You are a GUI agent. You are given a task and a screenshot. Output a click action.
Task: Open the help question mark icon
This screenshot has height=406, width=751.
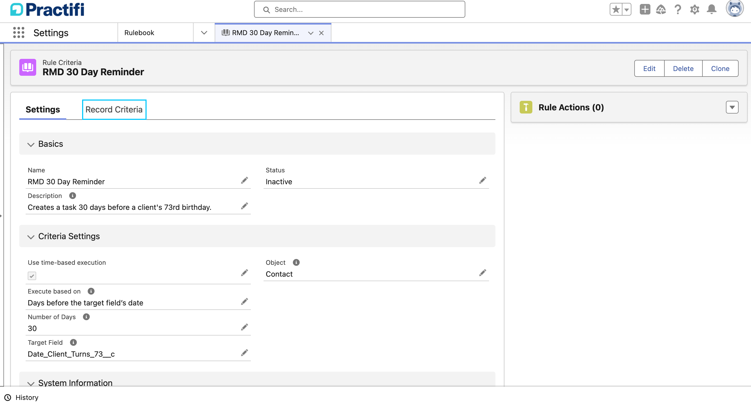click(678, 10)
